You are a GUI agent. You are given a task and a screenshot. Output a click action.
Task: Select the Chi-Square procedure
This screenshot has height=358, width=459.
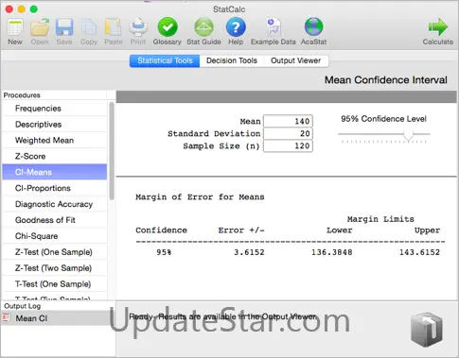(55, 236)
